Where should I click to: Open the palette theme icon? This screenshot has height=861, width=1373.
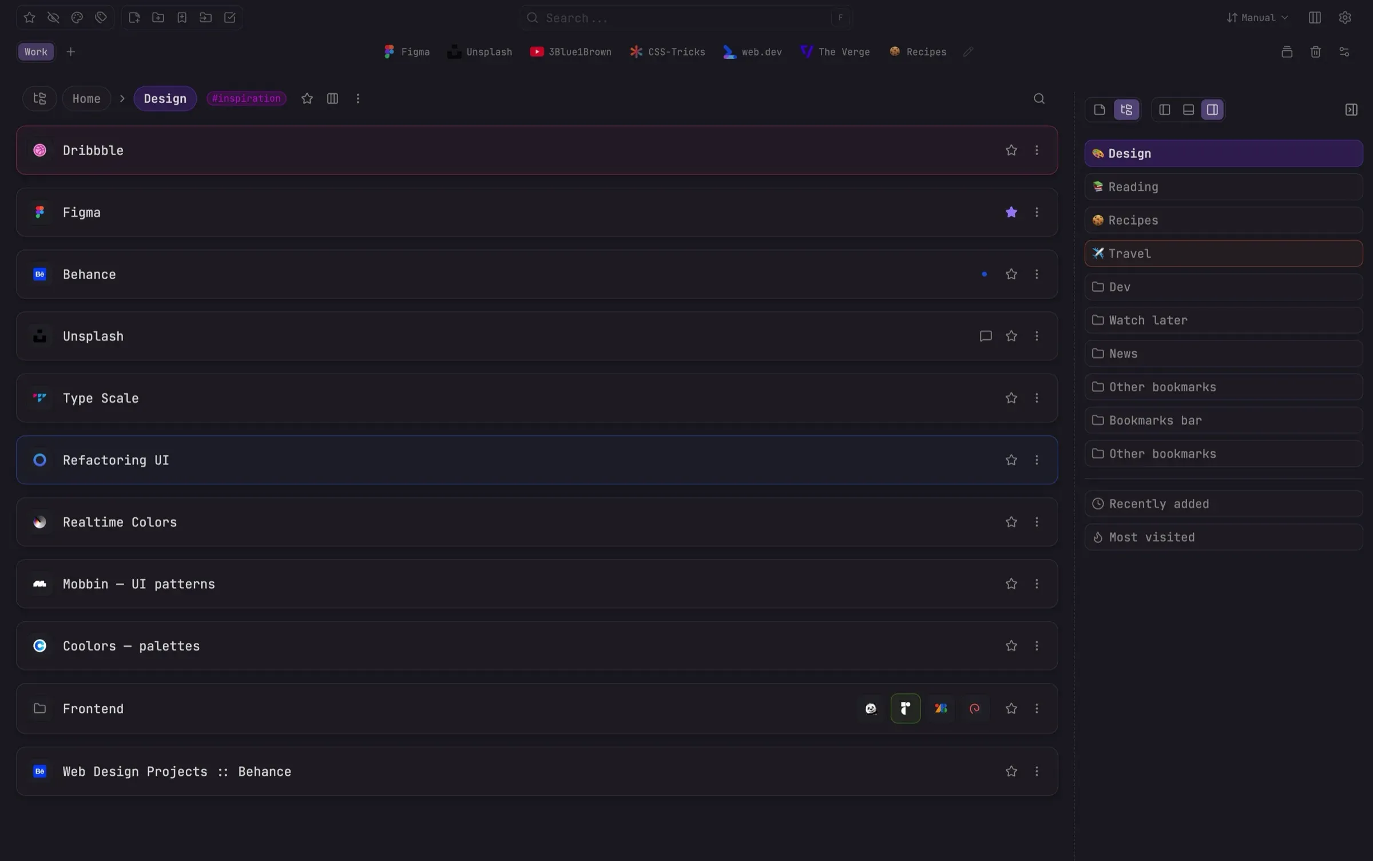tap(77, 18)
